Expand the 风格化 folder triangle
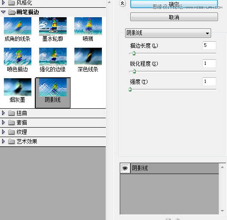227x220 pixels. coord(3,3)
